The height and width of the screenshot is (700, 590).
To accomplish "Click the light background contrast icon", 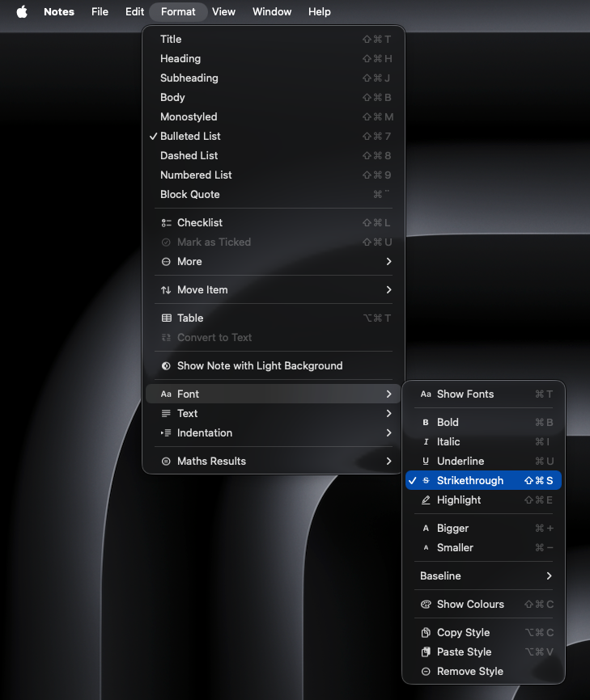I will click(x=166, y=366).
